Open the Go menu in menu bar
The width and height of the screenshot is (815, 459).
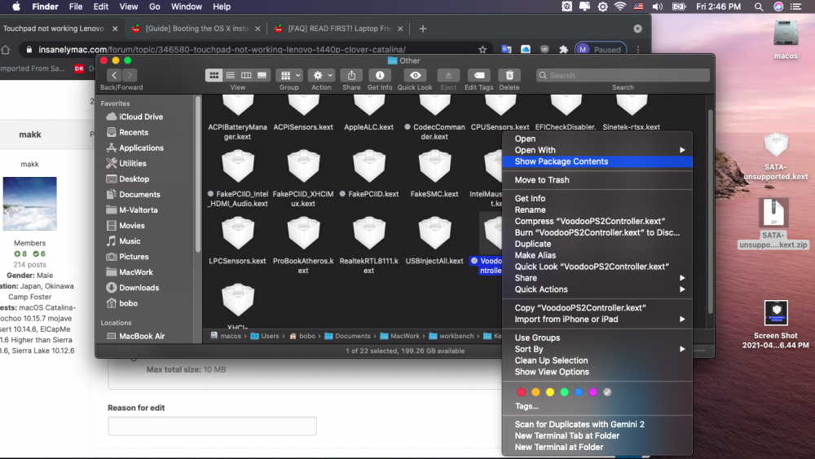click(x=154, y=7)
